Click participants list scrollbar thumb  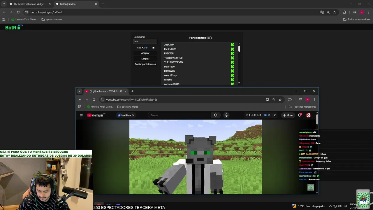239,49
